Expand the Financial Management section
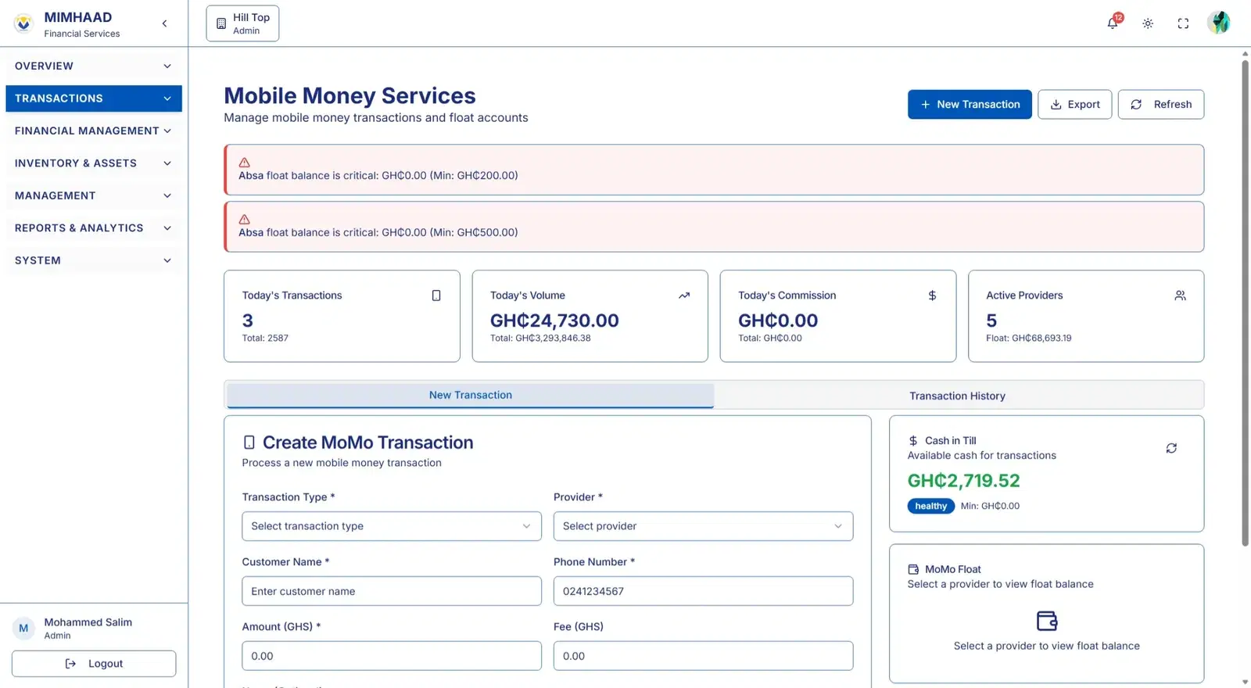Screen dimensions: 1251x688 tap(94, 131)
